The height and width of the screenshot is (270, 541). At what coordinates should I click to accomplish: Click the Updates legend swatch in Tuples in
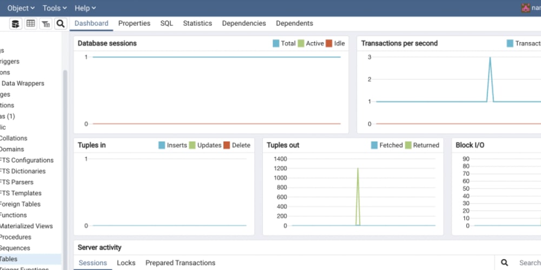(192, 145)
